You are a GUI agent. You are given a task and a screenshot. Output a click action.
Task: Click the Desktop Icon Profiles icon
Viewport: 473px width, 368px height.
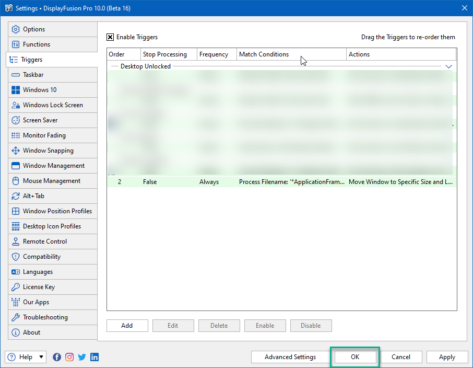tap(15, 226)
